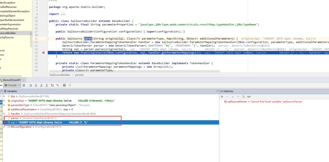The image size is (329, 162).
Task: Open the 'icSqlSource' class in project tree
Action: [x=7, y=37]
